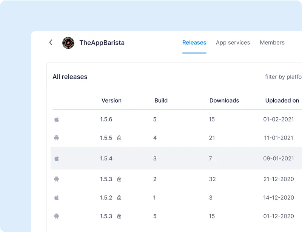
Task: Click Apple icon in the 1.5.2 row
Action: 57,198
